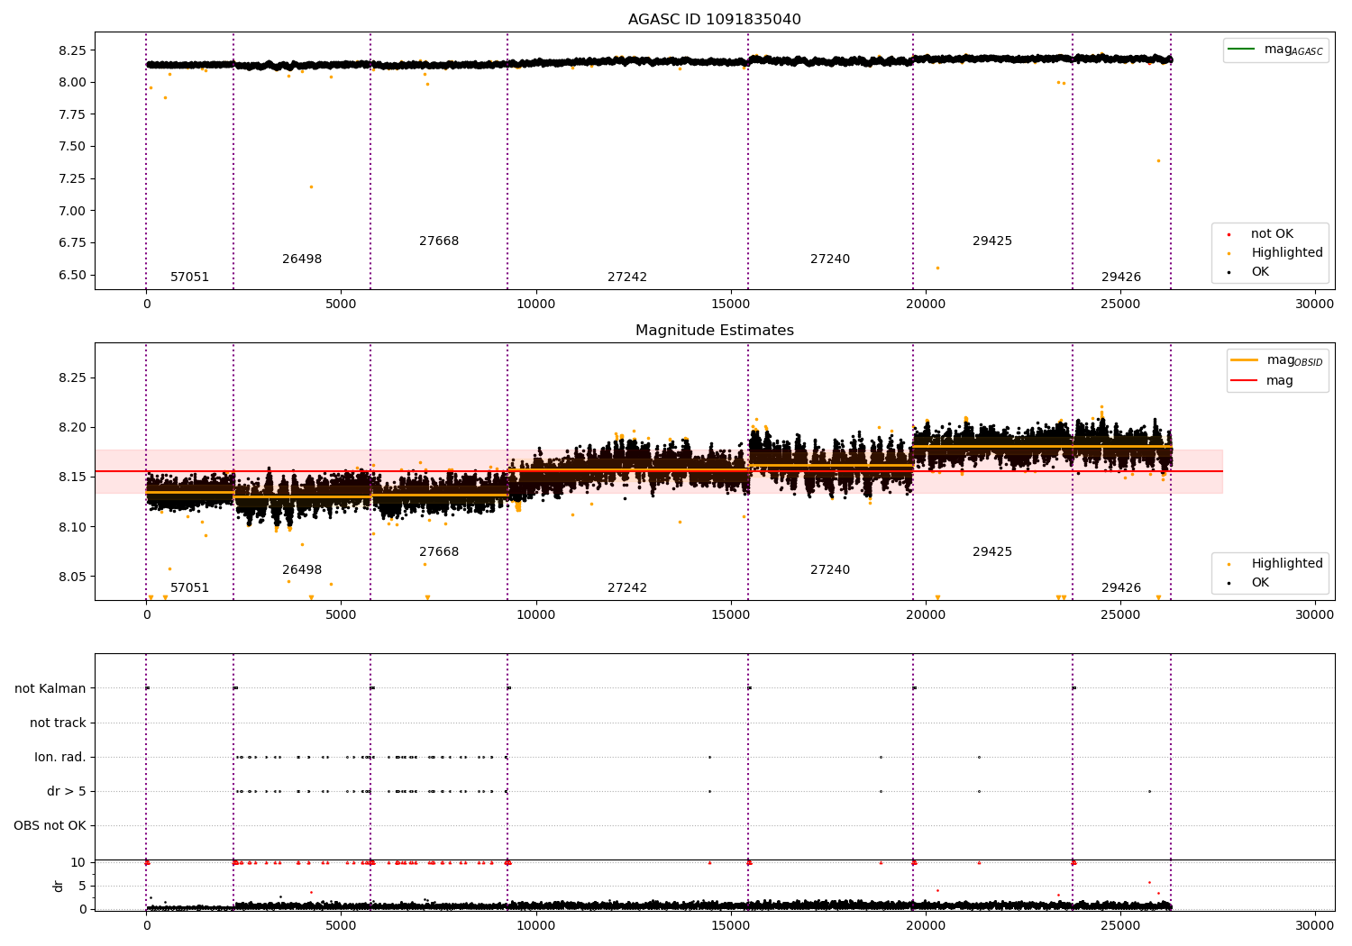Image resolution: width=1352 pixels, height=946 pixels.
Task: Click OBSID label 26498 in top plot
Action: click(x=302, y=259)
